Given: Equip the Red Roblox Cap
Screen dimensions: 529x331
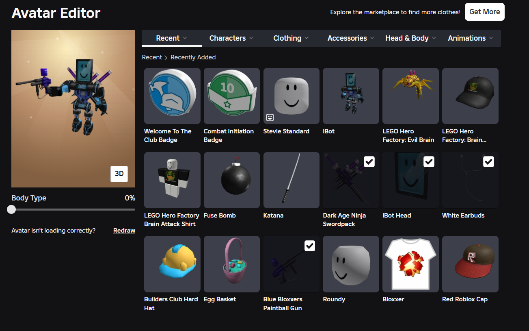Looking at the screenshot, I should click(470, 264).
